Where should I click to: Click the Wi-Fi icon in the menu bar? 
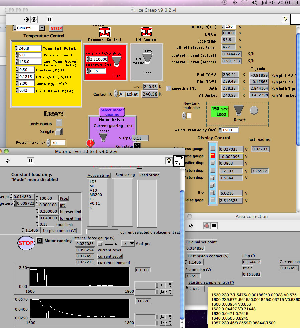pyautogui.click(x=245, y=3)
